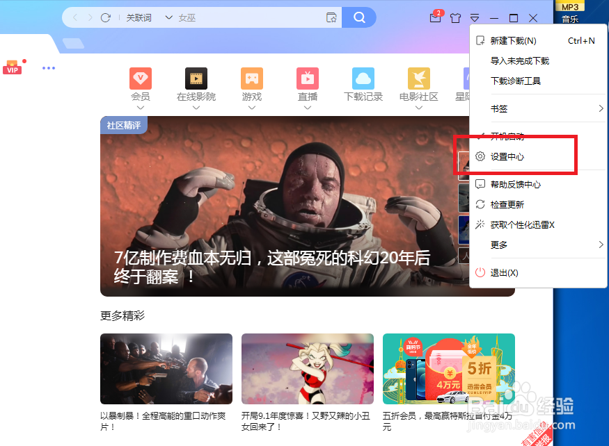Expand the chevron under 会员
Screen dimensions: 609x446
[141, 108]
